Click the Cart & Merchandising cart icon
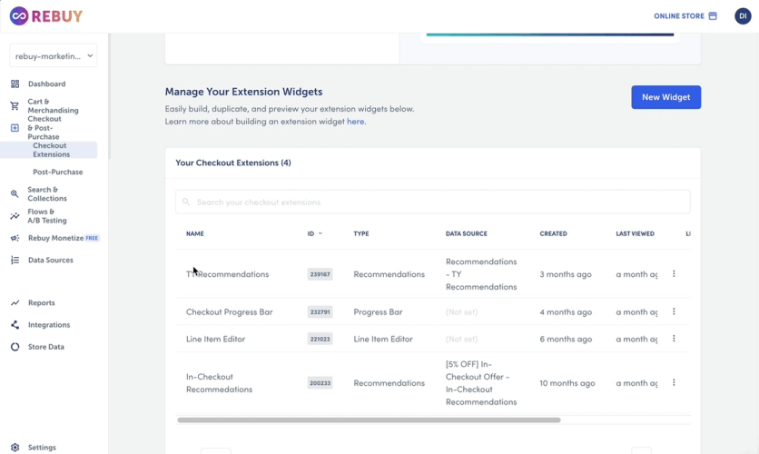 [x=15, y=106]
